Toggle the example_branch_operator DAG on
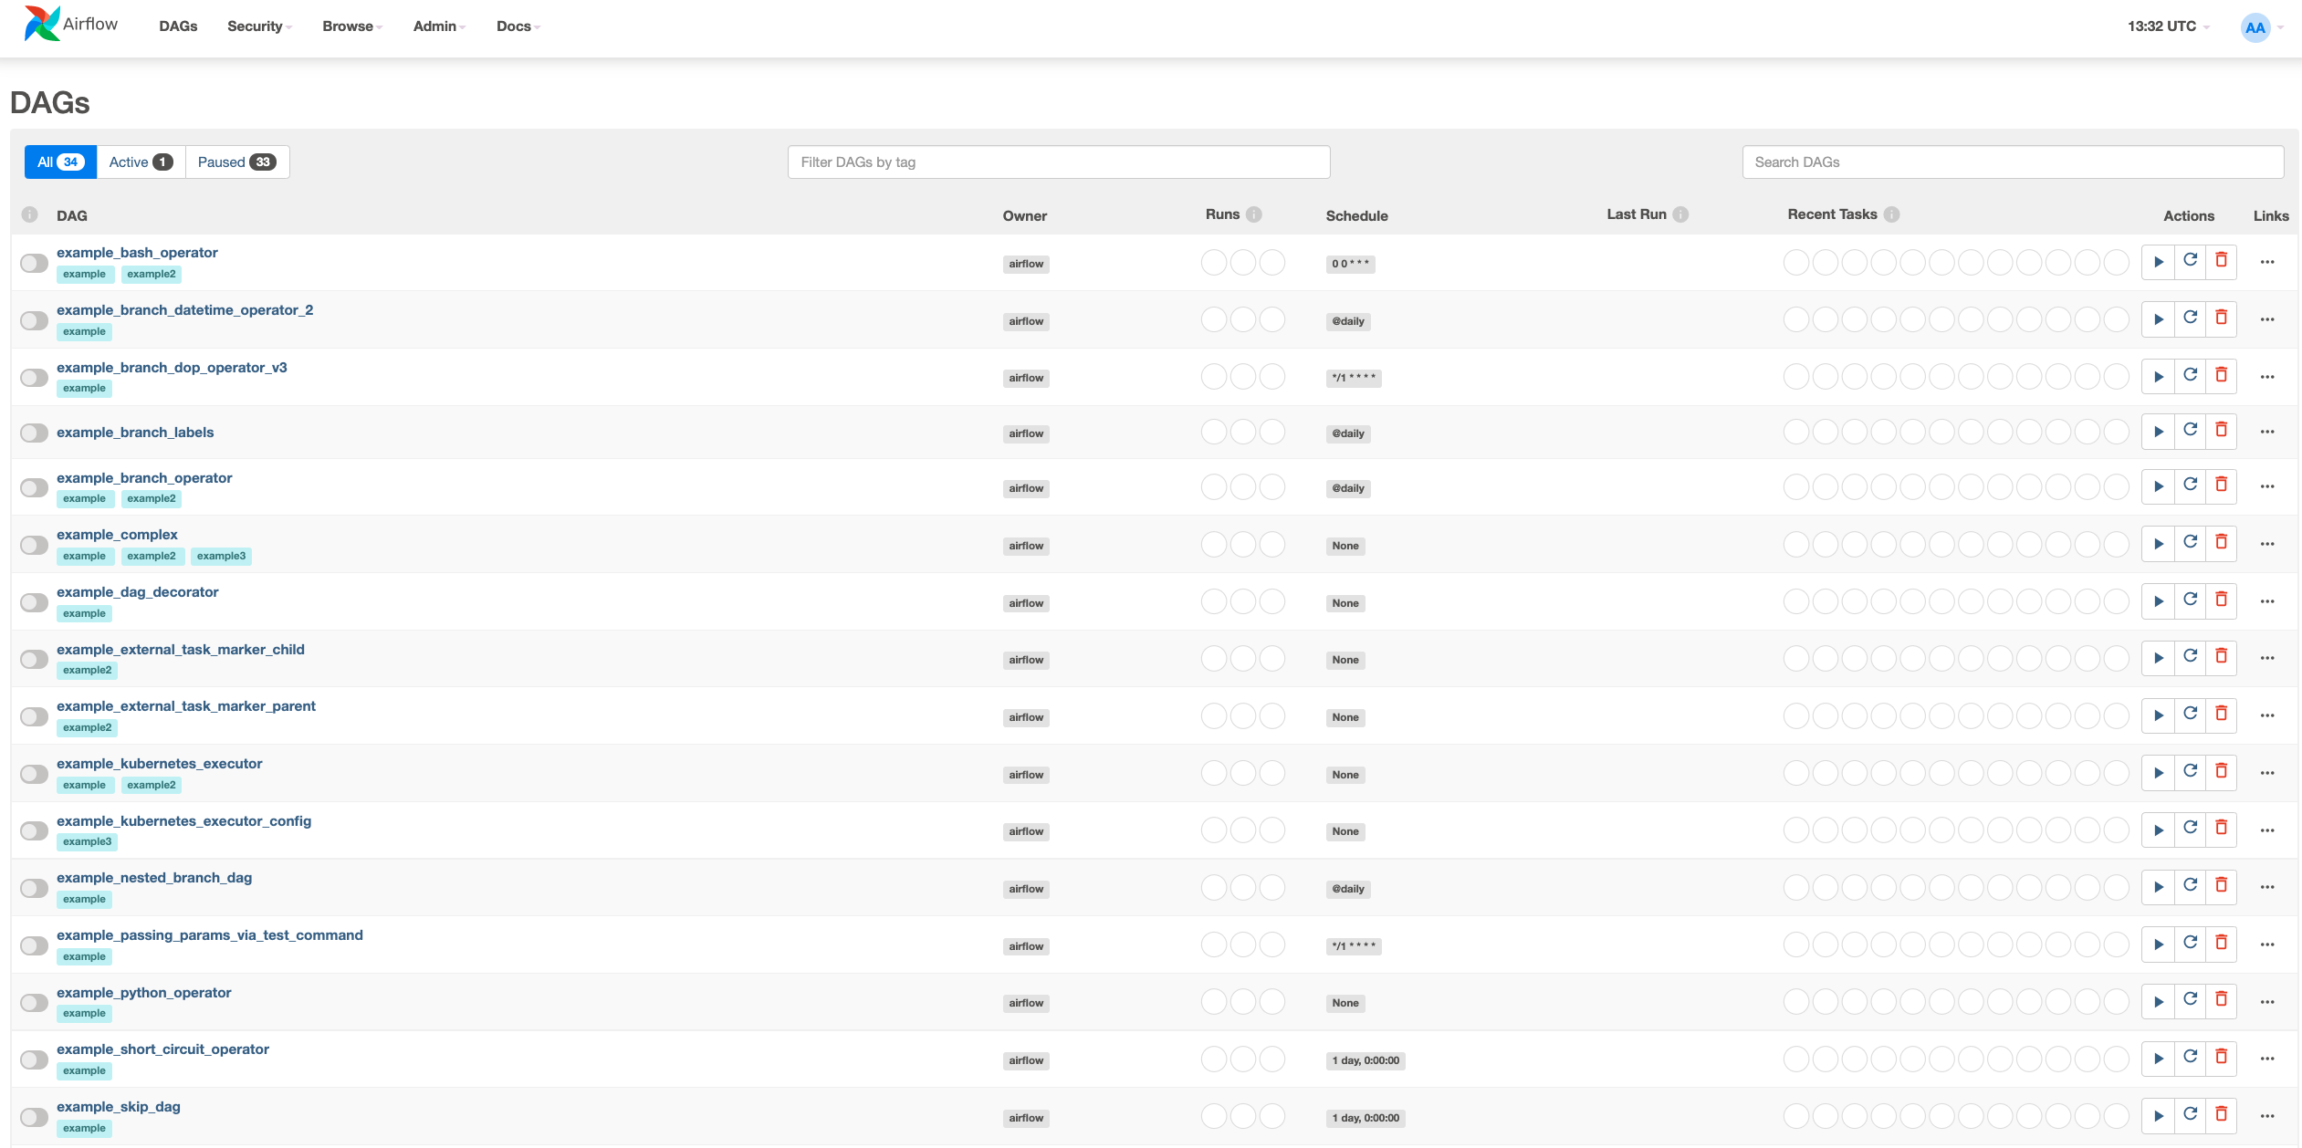Screen dimensions: 2302x1148 [35, 488]
